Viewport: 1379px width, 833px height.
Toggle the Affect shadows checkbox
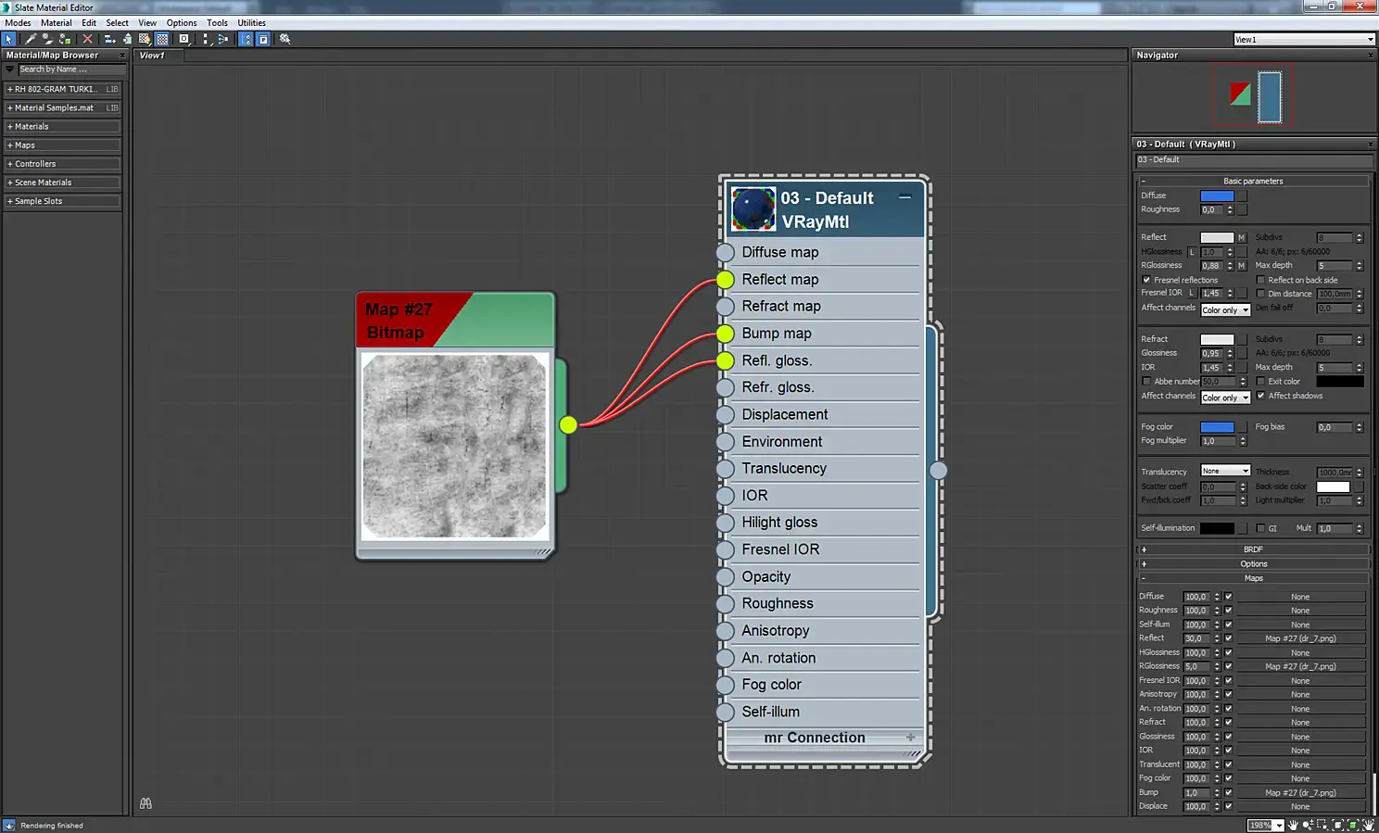pos(1260,396)
